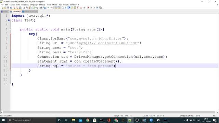Screen dimensions: 219x123
Task: Click the Paste toolbar icon
Action: [x=30, y=8]
